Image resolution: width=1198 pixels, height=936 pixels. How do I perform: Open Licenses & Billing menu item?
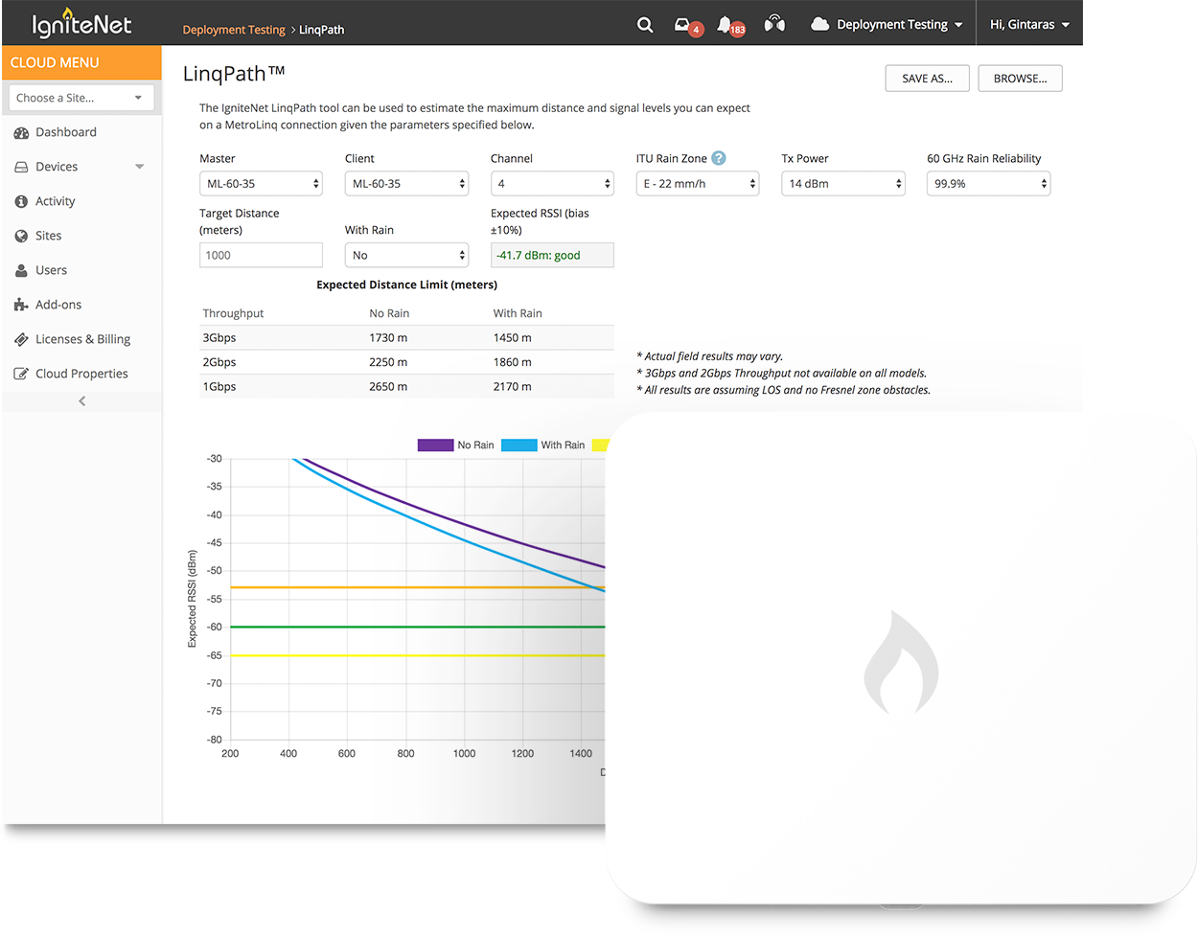82,339
